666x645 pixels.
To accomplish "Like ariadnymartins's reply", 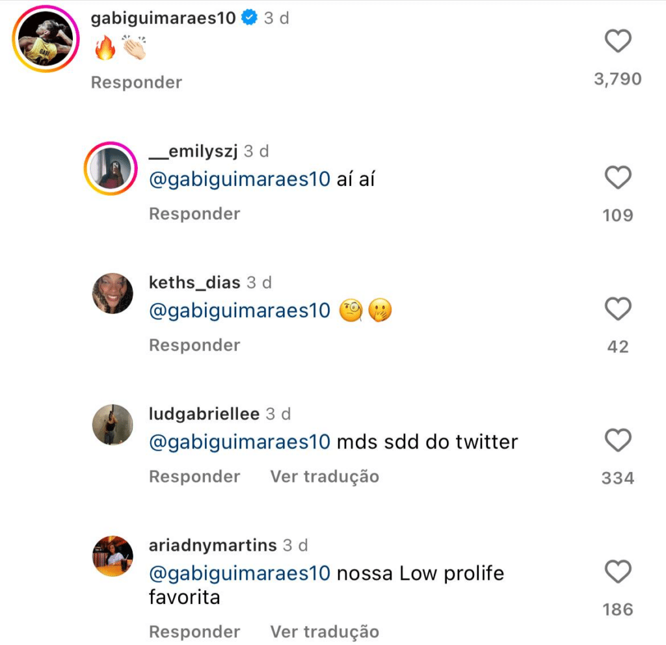I will [x=617, y=572].
